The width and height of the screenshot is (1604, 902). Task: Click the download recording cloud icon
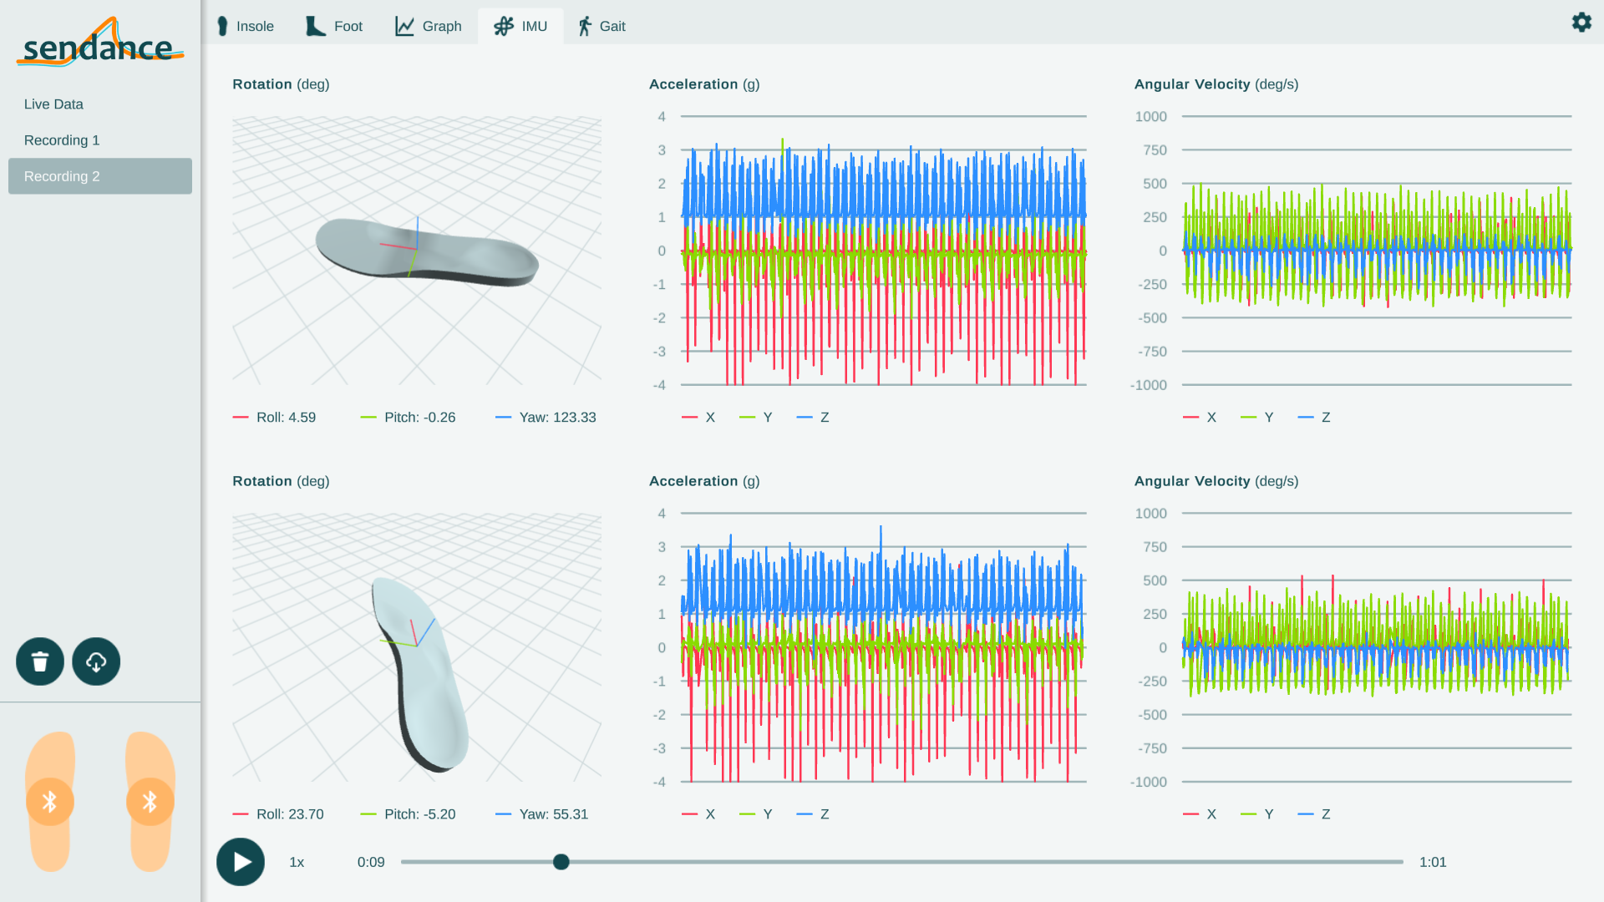(x=96, y=662)
